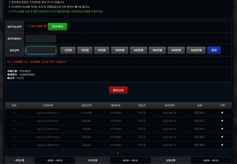Click 환전취소 status in row 5
Image resolution: width=237 pixels, height=164 pixels.
[199, 113]
